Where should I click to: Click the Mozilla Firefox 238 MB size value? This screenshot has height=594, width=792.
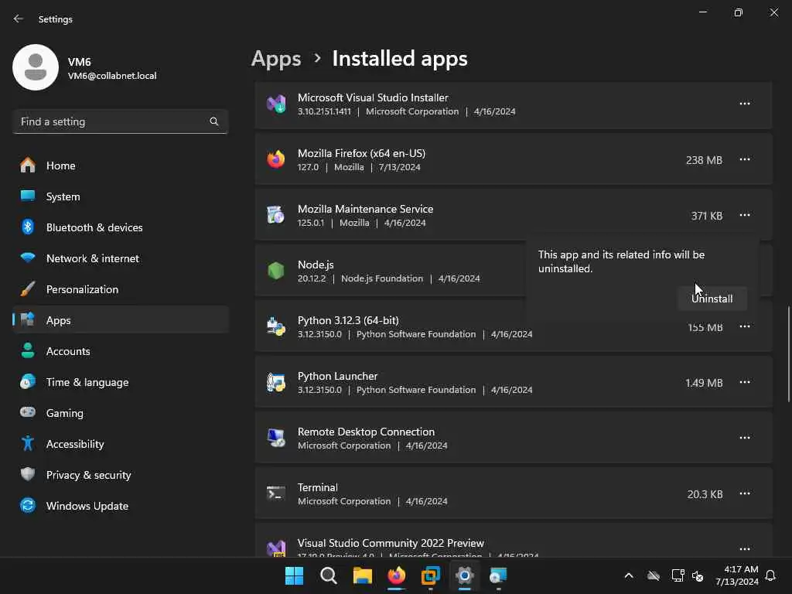tap(704, 160)
